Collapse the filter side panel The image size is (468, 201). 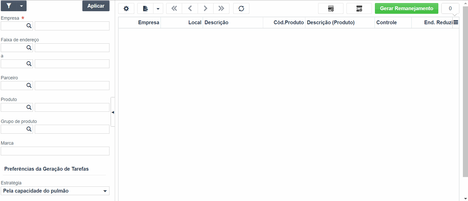tap(113, 112)
